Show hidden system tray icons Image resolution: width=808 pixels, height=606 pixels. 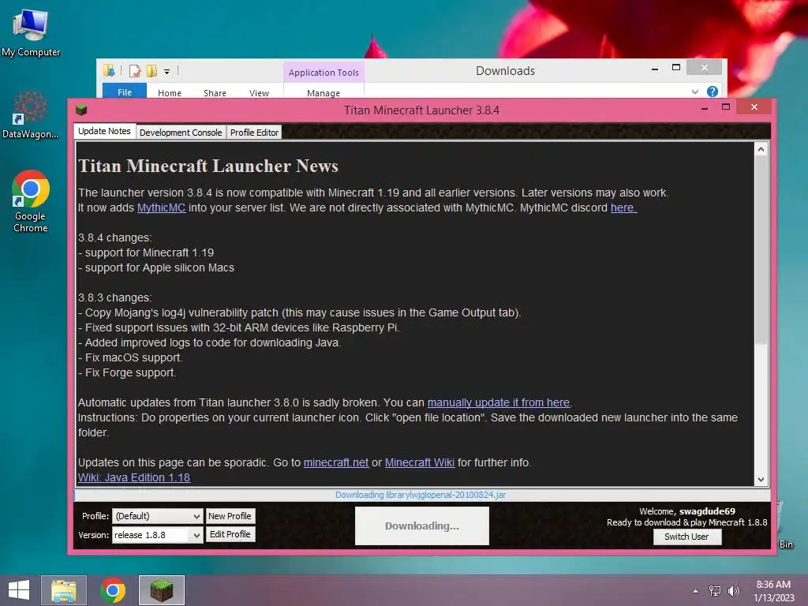click(x=696, y=591)
